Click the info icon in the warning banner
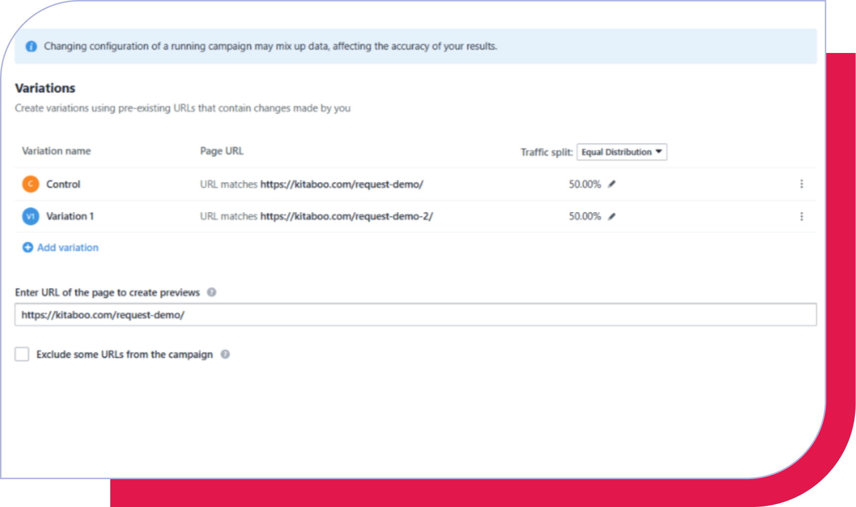This screenshot has height=507, width=856. (31, 46)
